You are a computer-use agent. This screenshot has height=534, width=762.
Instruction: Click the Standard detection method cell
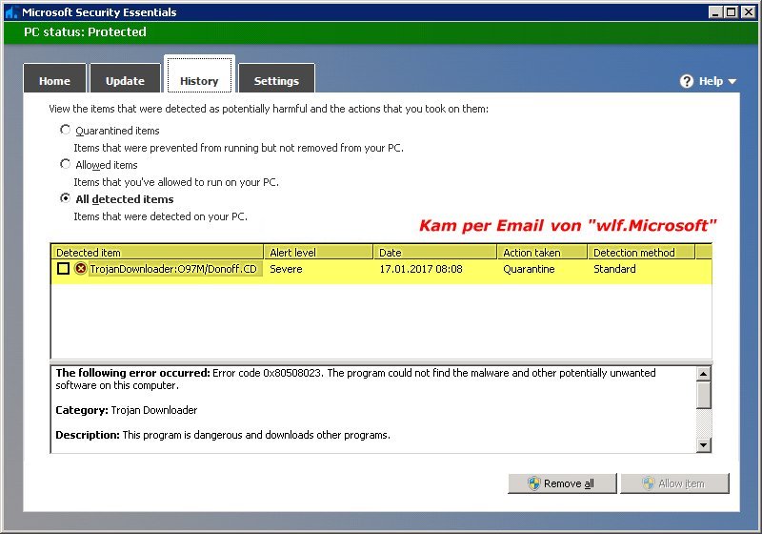click(614, 269)
